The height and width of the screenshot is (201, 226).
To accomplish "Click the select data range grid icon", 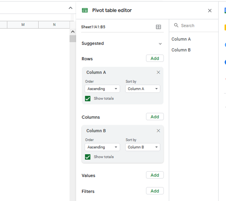I will (158, 27).
